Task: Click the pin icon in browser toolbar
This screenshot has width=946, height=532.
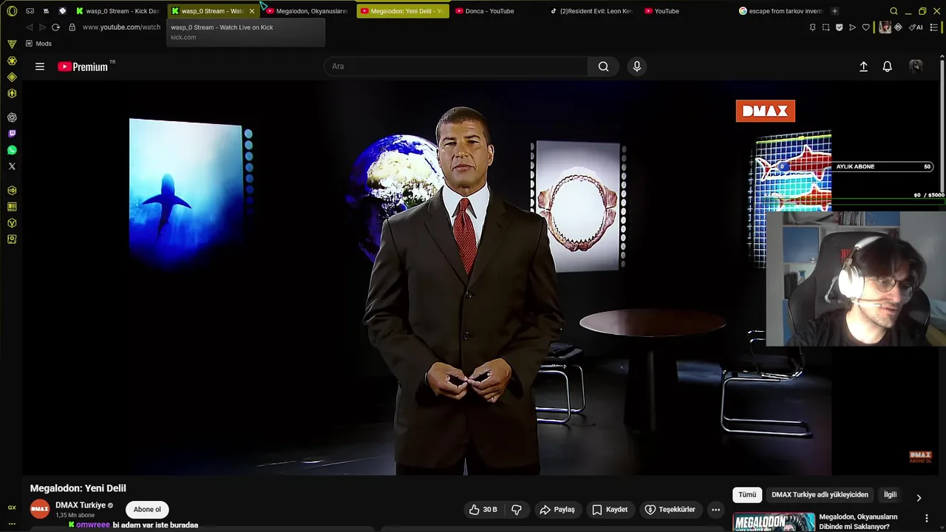Action: [812, 27]
